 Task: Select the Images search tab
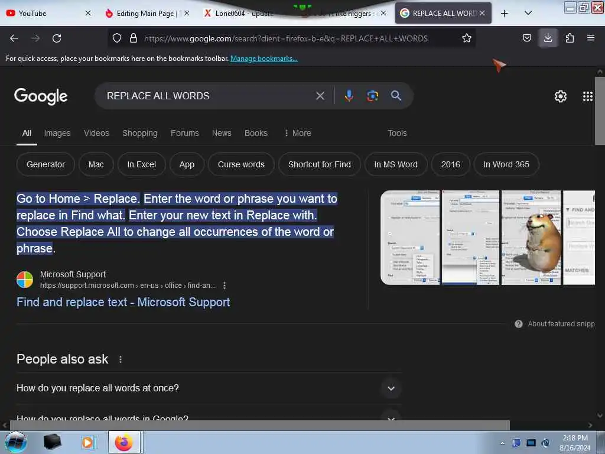coord(57,133)
